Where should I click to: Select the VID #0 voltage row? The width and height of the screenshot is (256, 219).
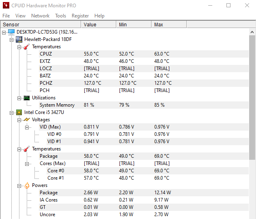pos(147,134)
